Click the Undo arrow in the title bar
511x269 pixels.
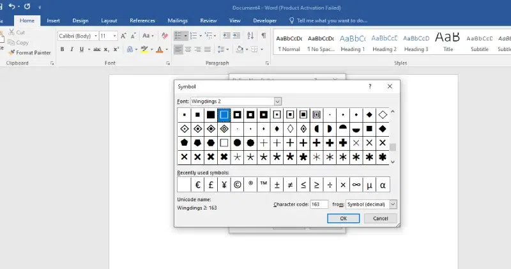(13, 6)
